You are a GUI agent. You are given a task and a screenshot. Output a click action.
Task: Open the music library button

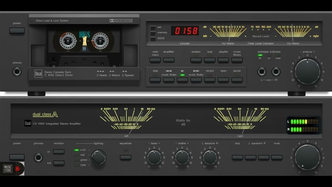point(237,60)
